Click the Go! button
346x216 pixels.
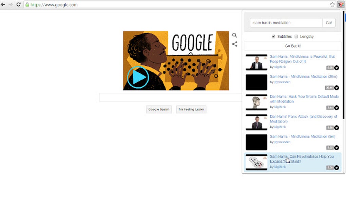coord(329,23)
